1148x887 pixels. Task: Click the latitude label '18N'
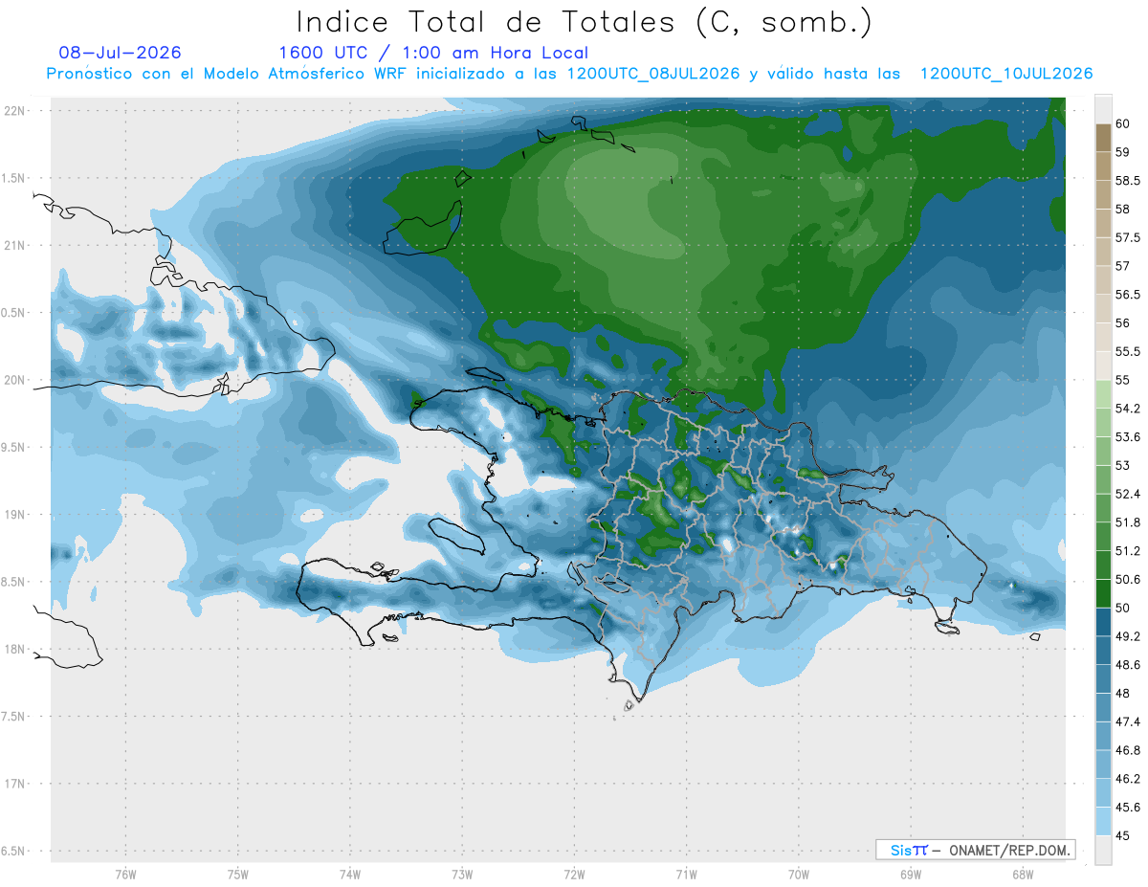tap(15, 649)
